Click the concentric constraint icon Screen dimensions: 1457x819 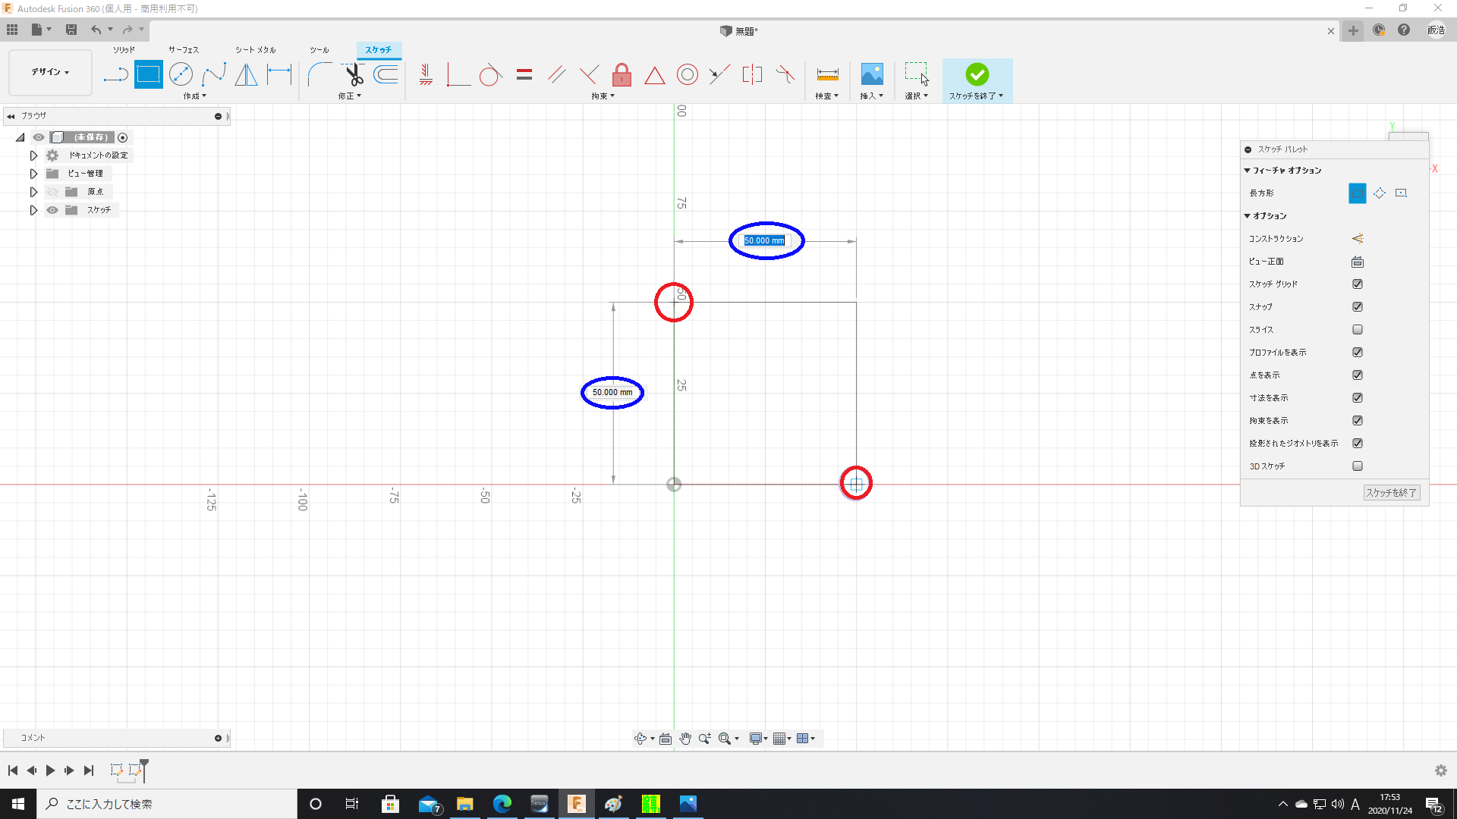[687, 74]
